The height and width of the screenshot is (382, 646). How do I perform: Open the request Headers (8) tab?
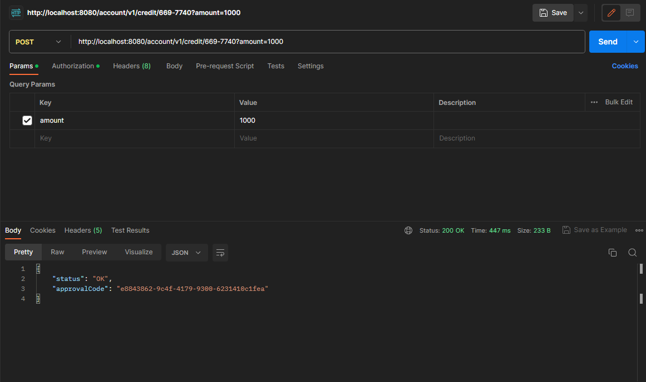tap(132, 66)
